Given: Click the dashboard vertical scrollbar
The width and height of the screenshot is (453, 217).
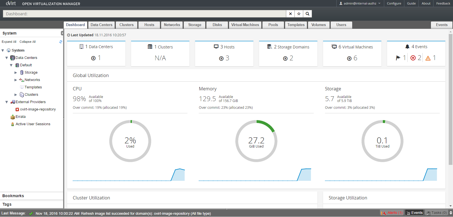Looking at the screenshot, I should [450, 99].
